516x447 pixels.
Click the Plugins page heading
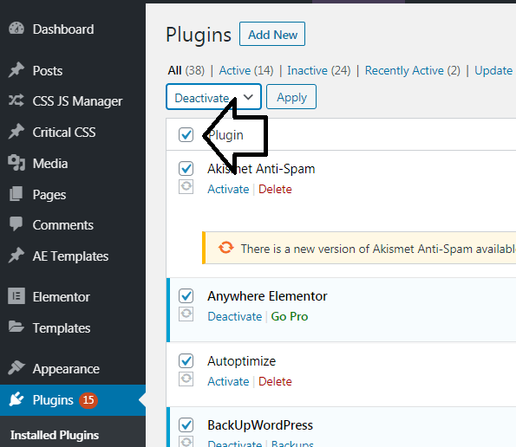click(199, 35)
